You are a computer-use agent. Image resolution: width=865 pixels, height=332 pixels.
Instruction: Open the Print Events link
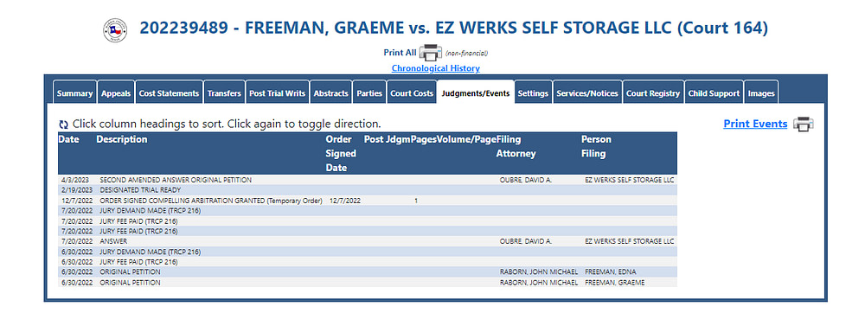point(755,124)
